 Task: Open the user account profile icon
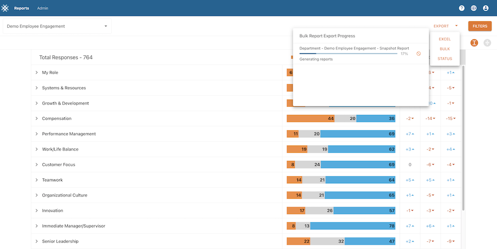tap(485, 8)
